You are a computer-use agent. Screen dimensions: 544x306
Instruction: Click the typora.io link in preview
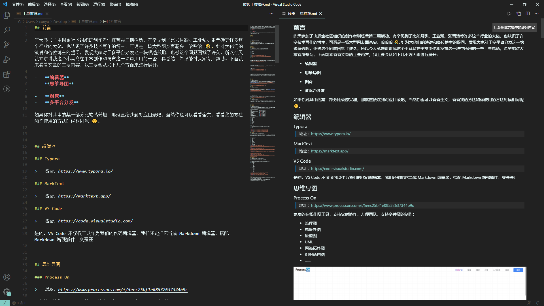330,134
